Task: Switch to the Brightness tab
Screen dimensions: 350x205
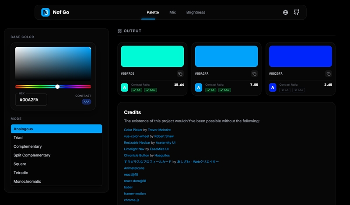Action: [196, 12]
